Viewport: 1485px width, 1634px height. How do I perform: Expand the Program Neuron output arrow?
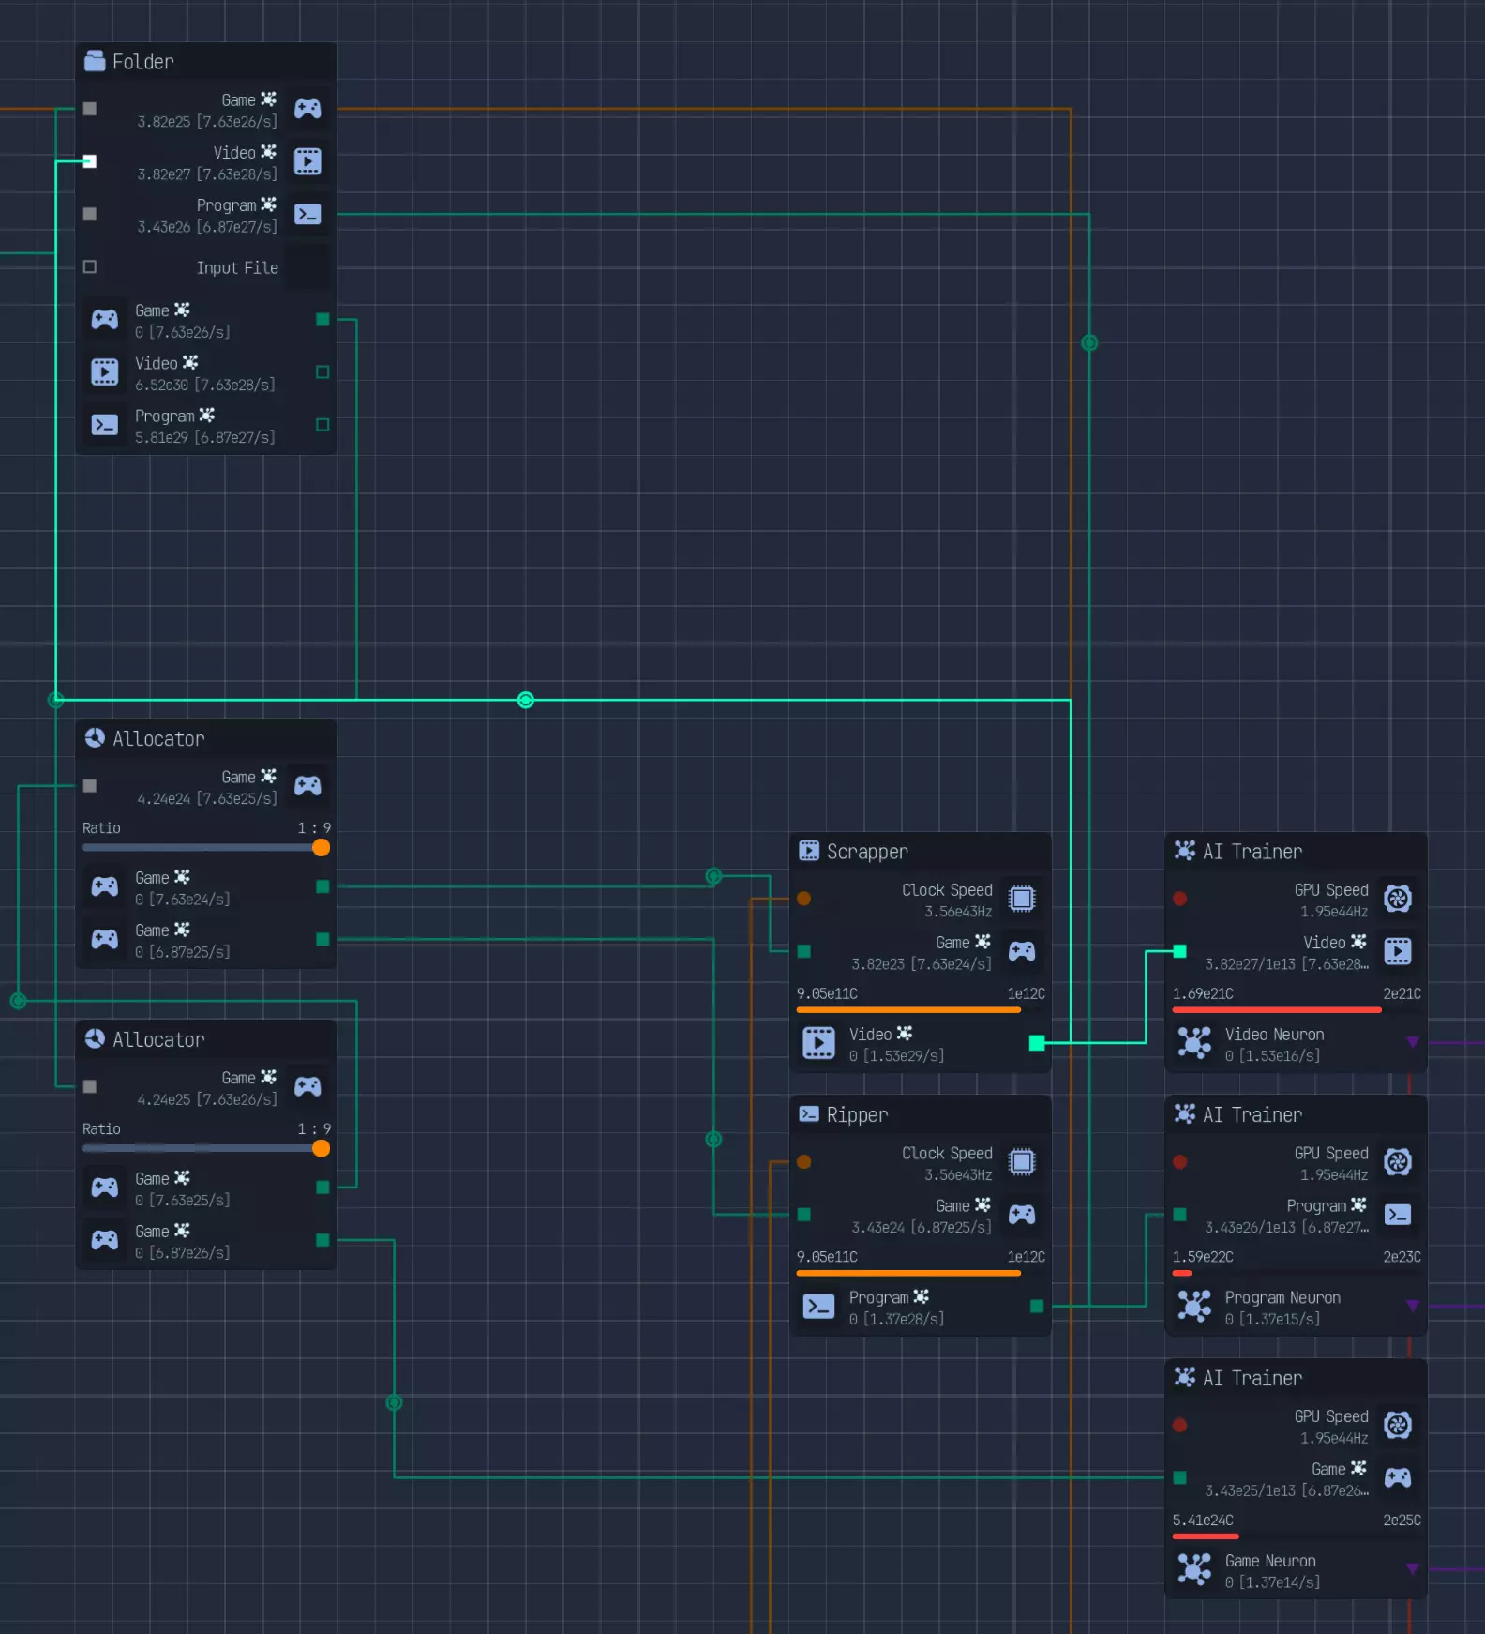click(x=1412, y=1306)
